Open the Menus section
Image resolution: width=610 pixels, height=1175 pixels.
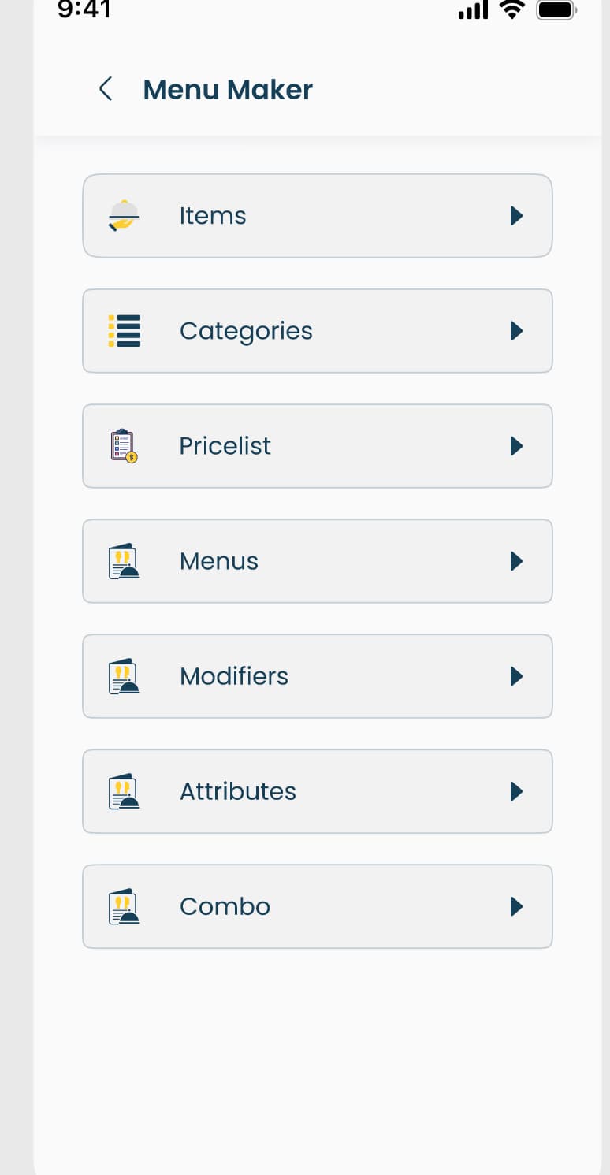(318, 561)
